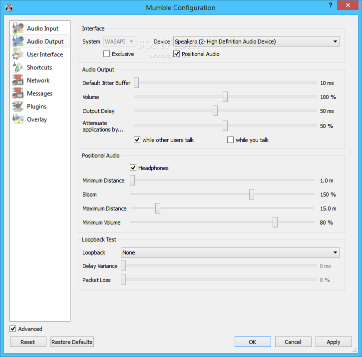Click the 'Loopback Test' group title
The width and height of the screenshot is (362, 357).
click(99, 239)
